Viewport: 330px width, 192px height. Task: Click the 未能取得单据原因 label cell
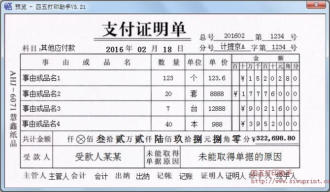[163, 157]
